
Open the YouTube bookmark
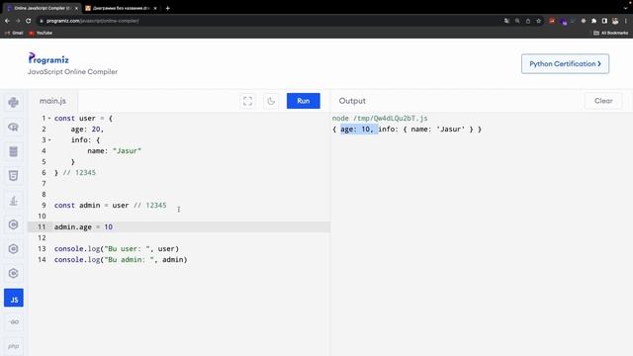point(41,33)
